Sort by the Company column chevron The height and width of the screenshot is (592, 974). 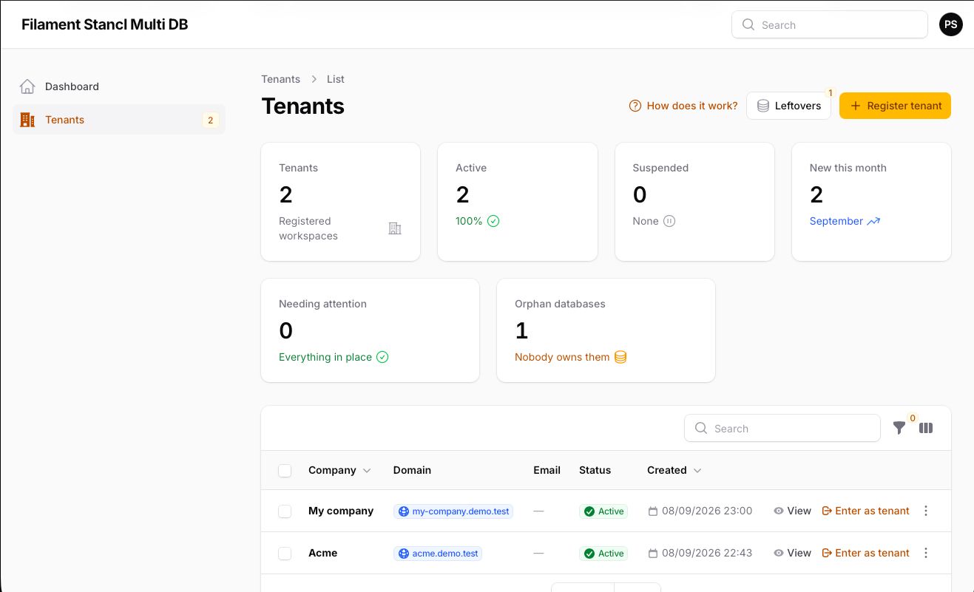[367, 471]
